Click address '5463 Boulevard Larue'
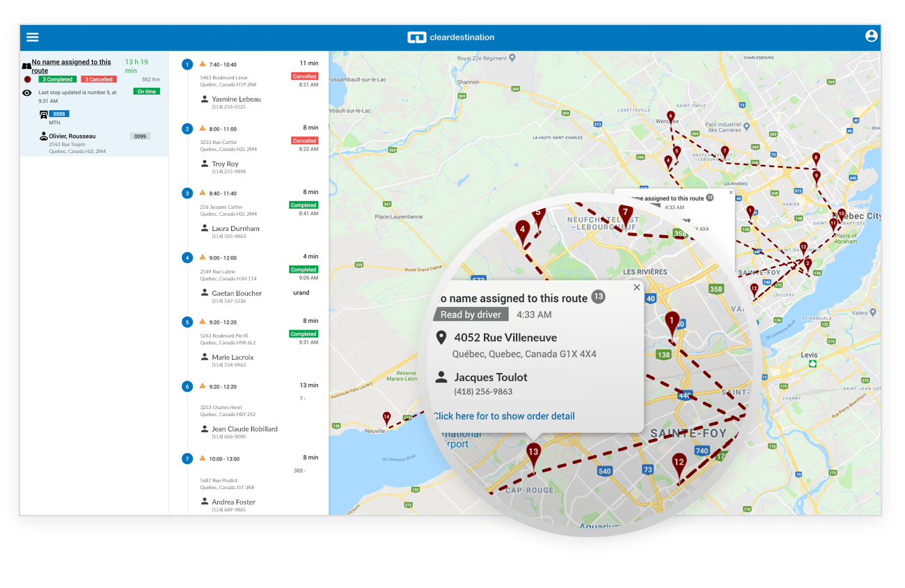Screen dimensions: 905x588 (x=223, y=78)
